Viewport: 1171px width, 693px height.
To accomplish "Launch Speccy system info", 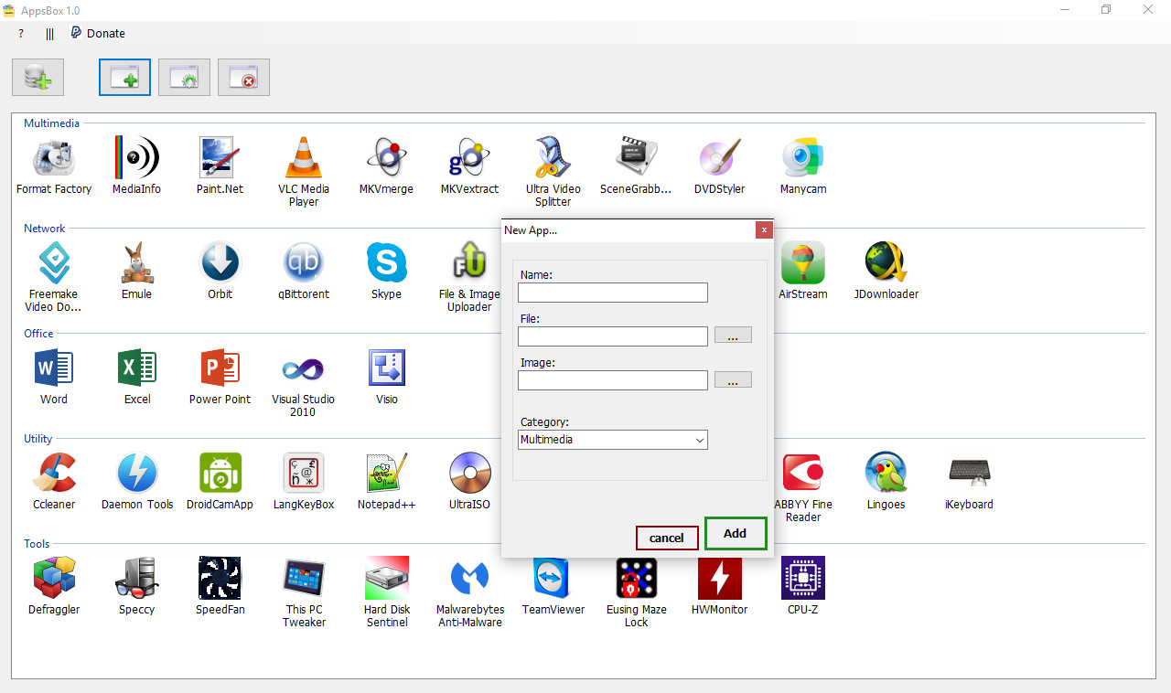I will pyautogui.click(x=136, y=579).
